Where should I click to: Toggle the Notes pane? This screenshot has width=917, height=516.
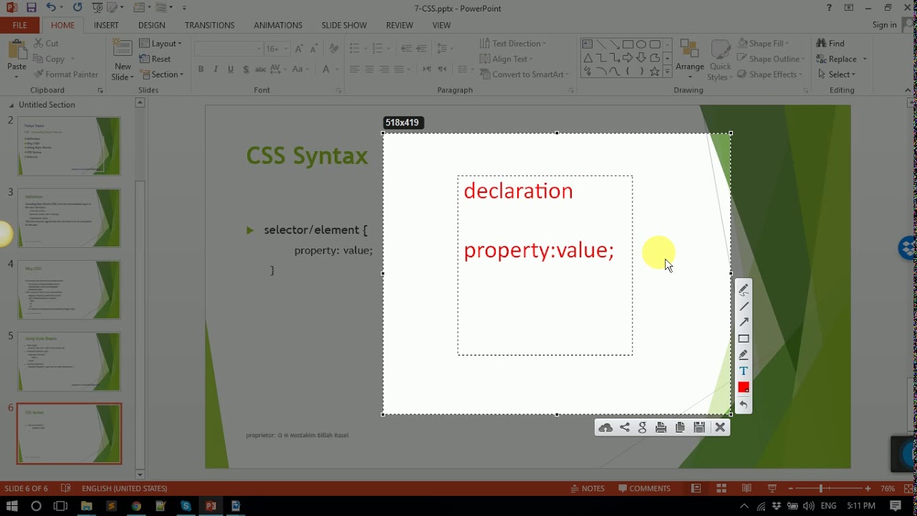coord(588,489)
